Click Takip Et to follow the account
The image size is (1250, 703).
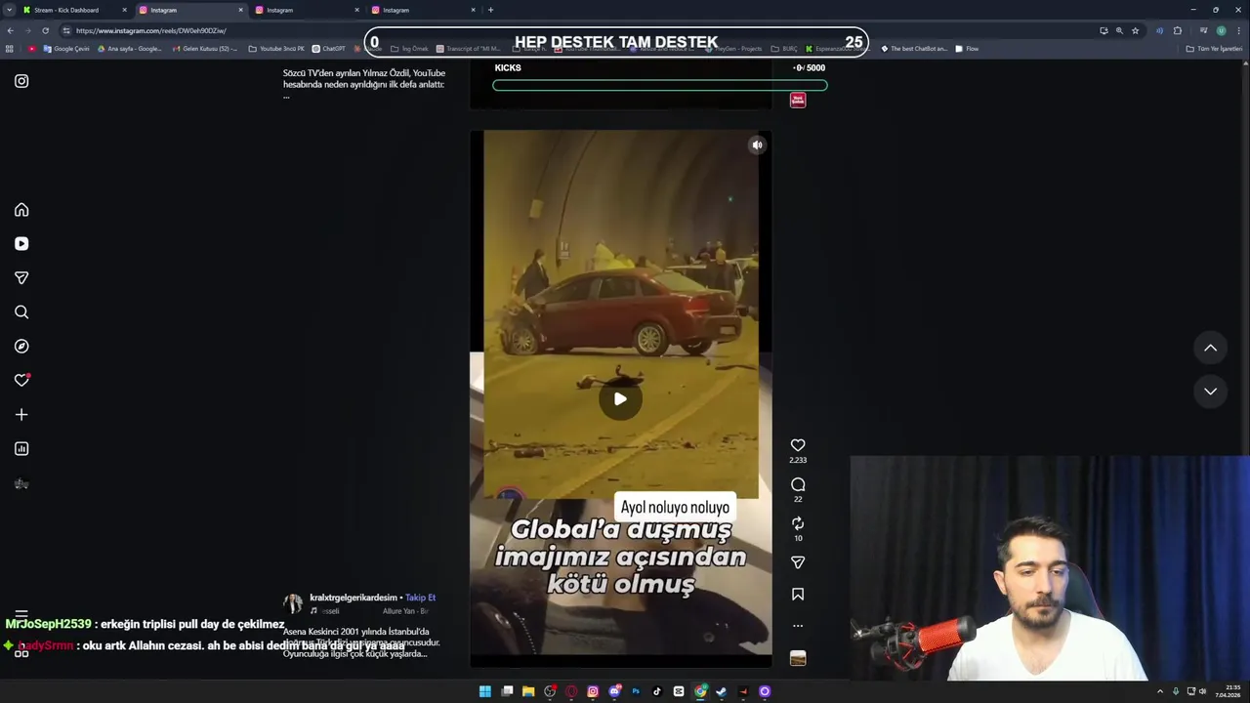(x=420, y=598)
